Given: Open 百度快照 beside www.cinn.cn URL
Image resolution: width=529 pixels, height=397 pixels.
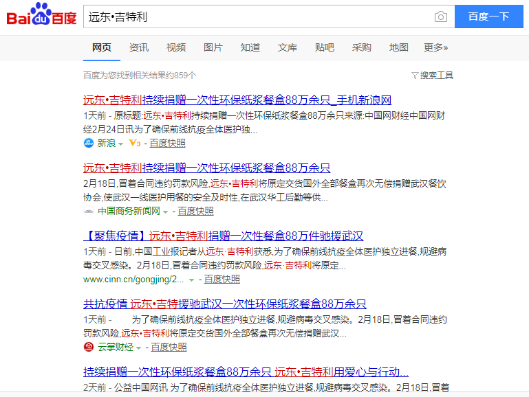Looking at the screenshot, I should [222, 280].
